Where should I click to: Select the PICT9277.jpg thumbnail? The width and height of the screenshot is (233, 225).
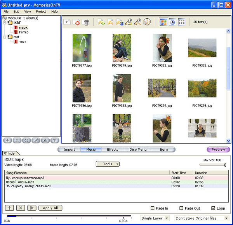[82, 48]
